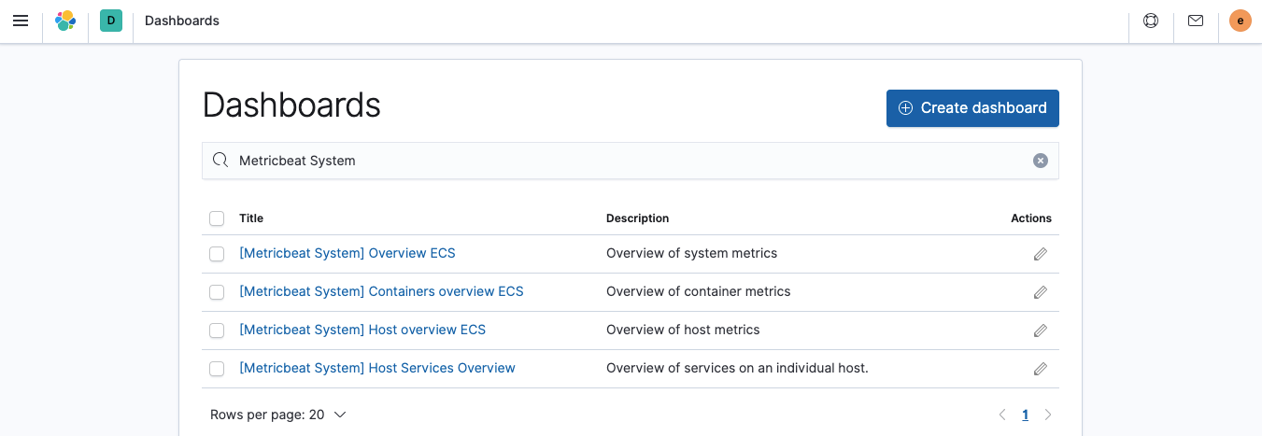Edit the Overview ECS dashboard

1041,254
